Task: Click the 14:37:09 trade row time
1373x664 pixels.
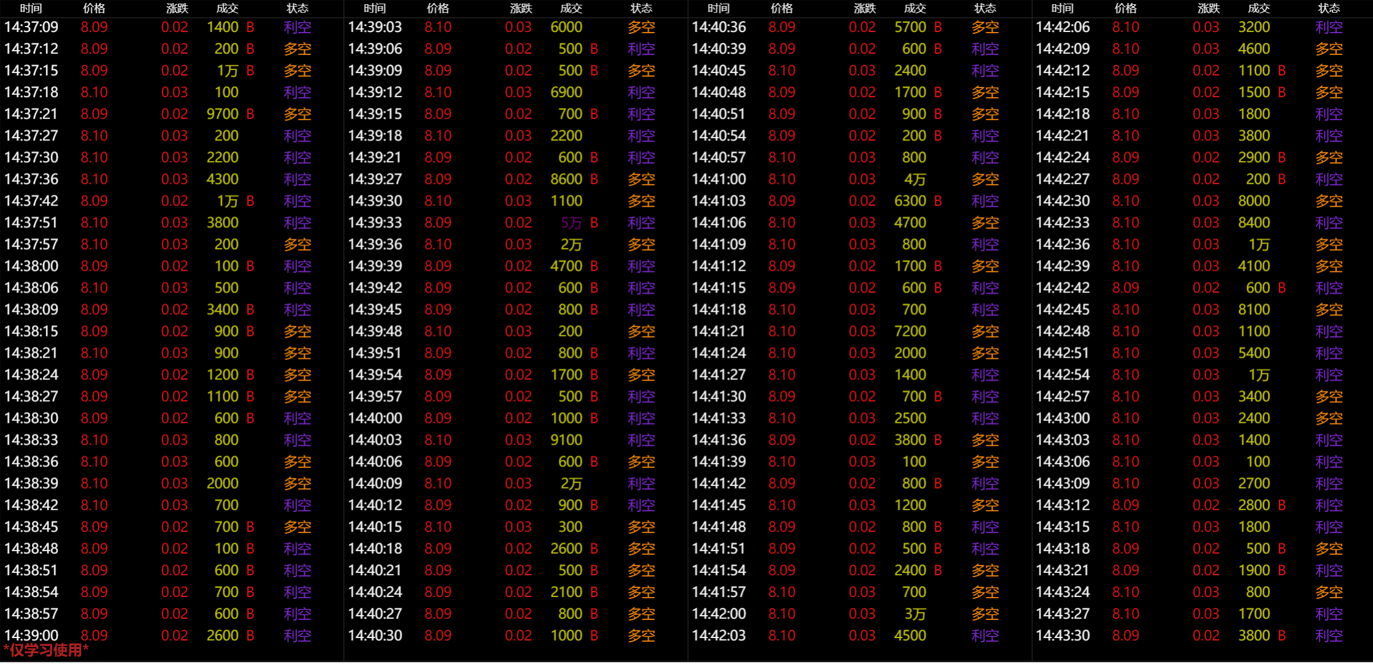Action: (31, 27)
